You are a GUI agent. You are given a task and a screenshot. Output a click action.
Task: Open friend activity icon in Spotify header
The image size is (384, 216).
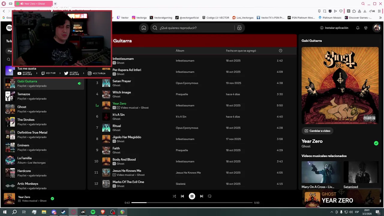366,28
